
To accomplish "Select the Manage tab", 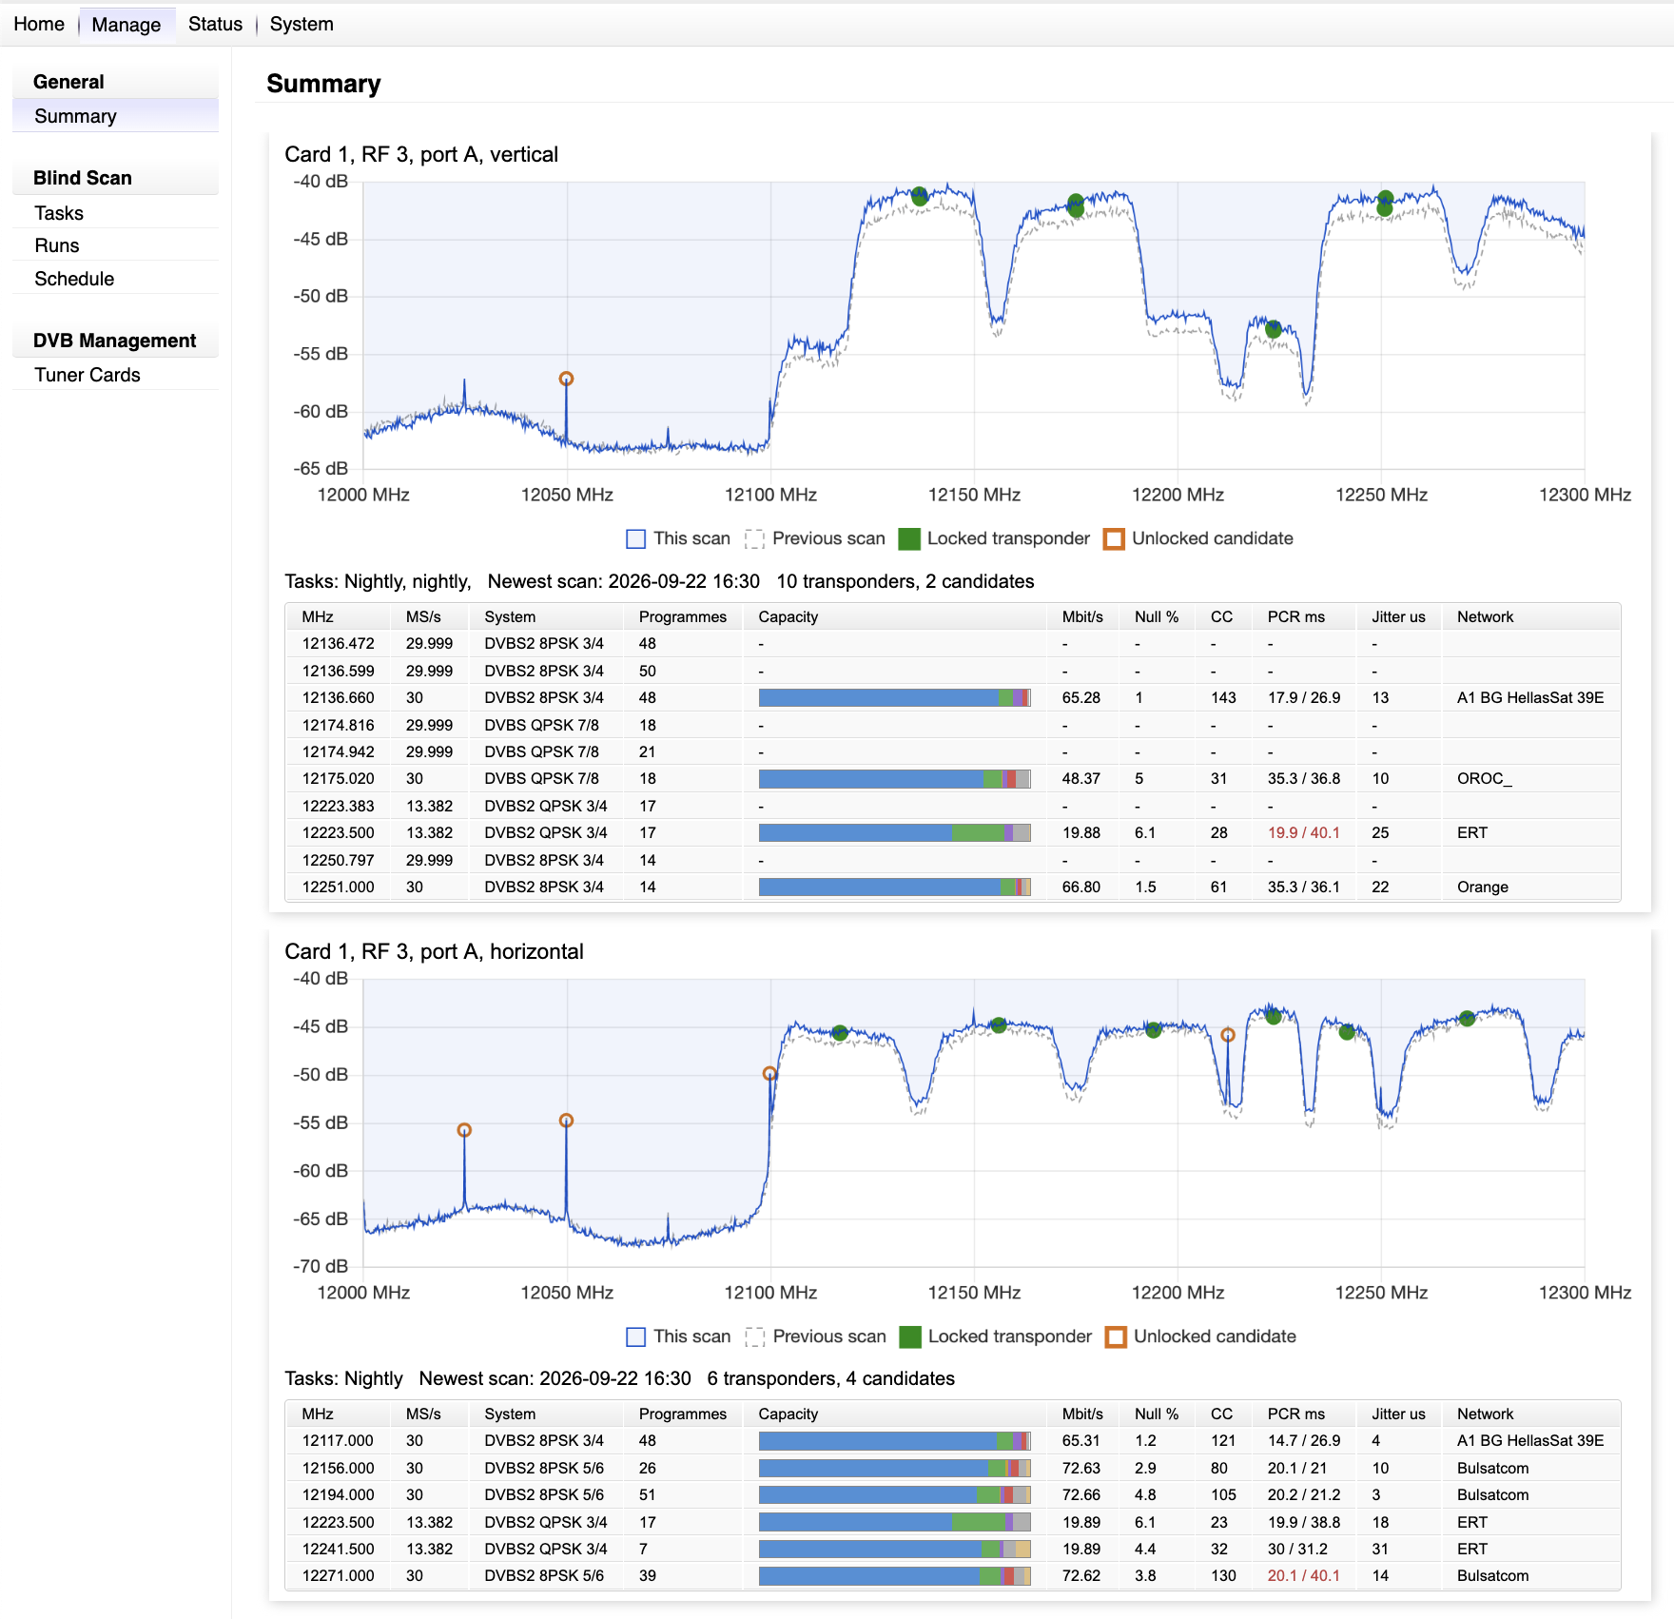I will pos(127,25).
